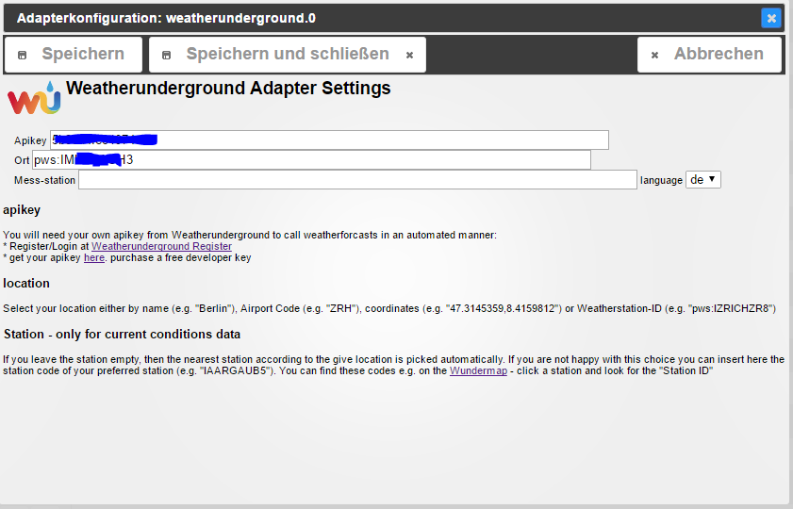Click the 'Adapterkonfiguration: weatherunderground.0' dialog title
793x509 pixels.
coord(166,18)
